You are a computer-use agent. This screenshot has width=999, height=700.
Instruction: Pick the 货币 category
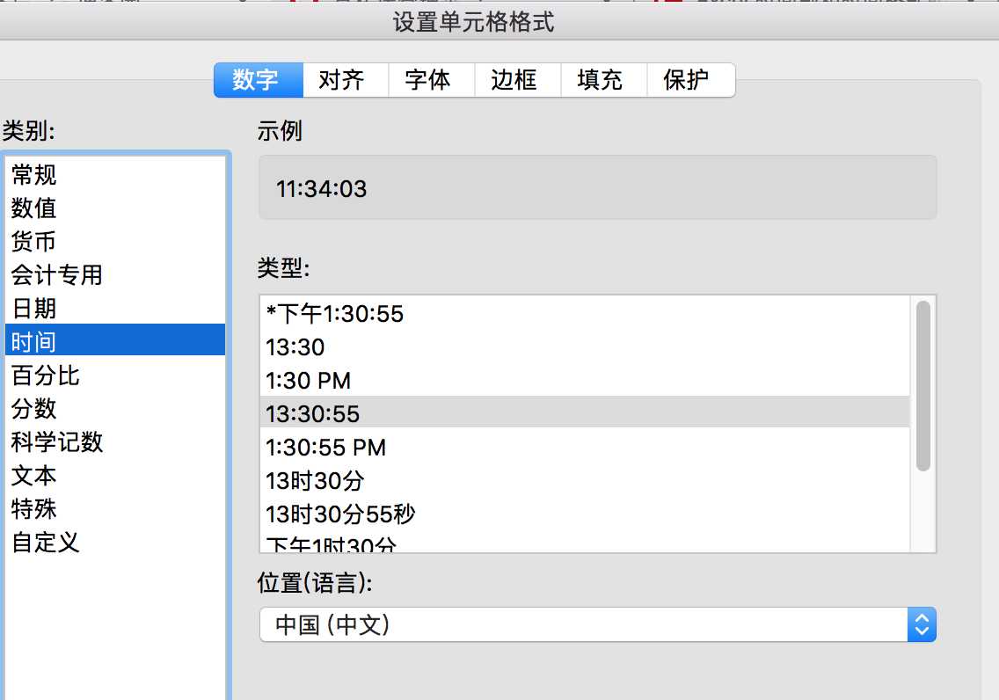pos(34,242)
